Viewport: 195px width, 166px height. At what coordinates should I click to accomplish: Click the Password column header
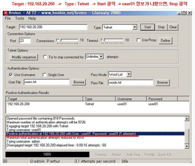click(x=162, y=99)
